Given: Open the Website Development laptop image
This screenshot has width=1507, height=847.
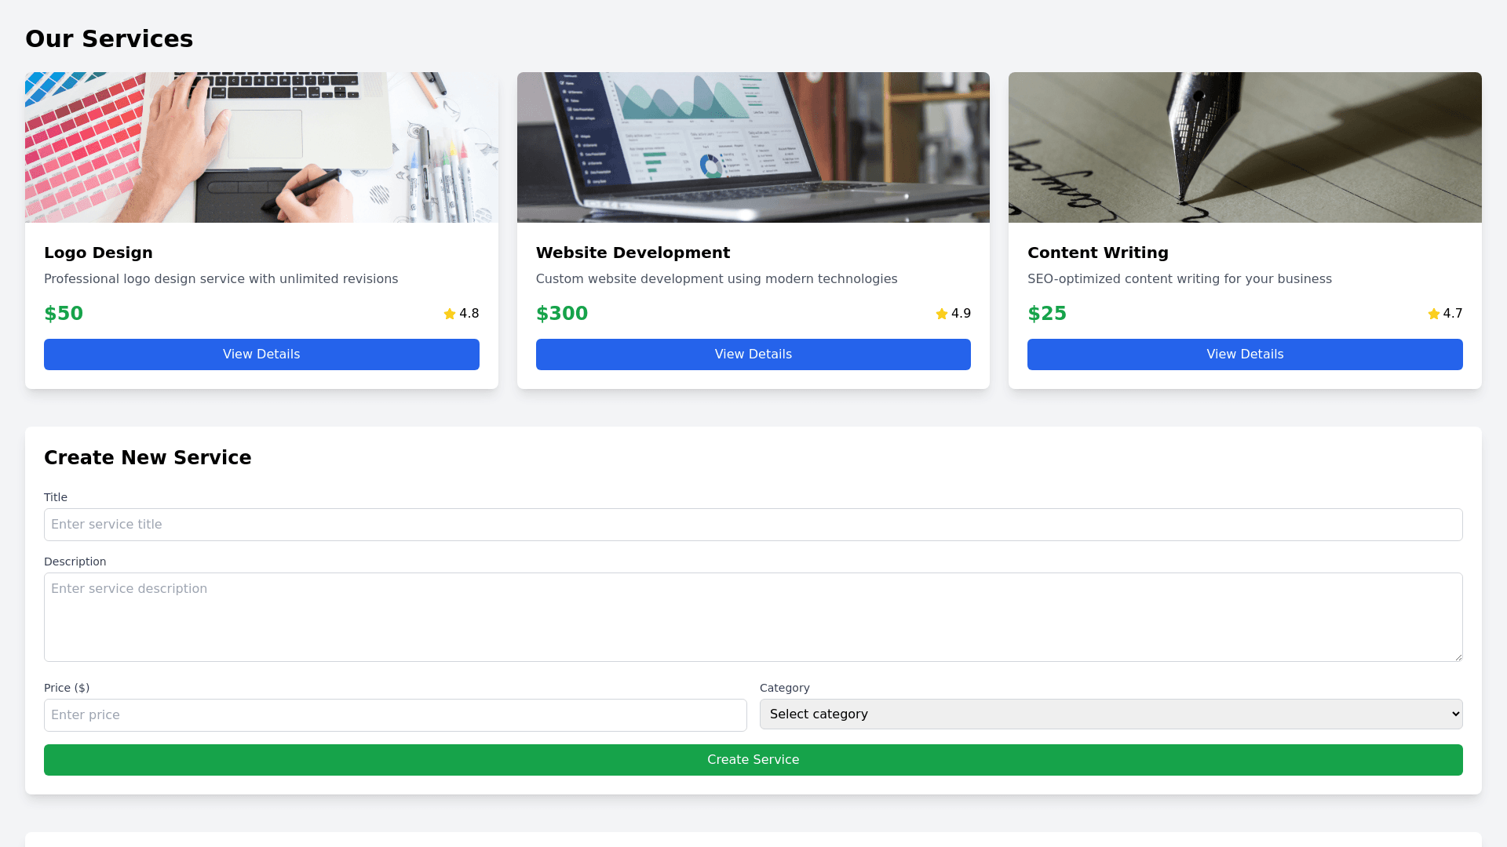Looking at the screenshot, I should [x=753, y=147].
